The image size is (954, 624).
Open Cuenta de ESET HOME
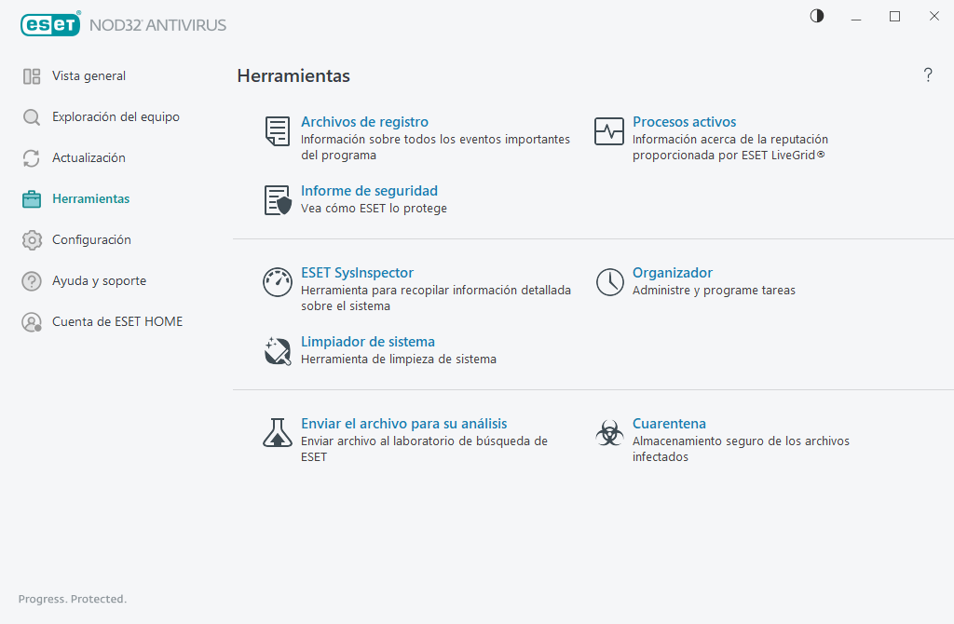117,322
